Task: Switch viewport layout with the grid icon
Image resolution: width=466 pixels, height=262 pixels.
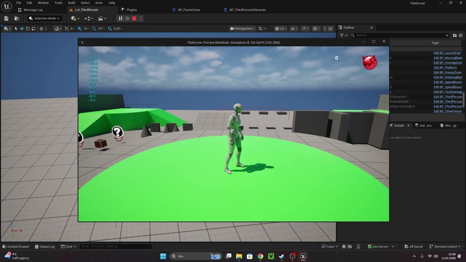Action: [x=331, y=28]
